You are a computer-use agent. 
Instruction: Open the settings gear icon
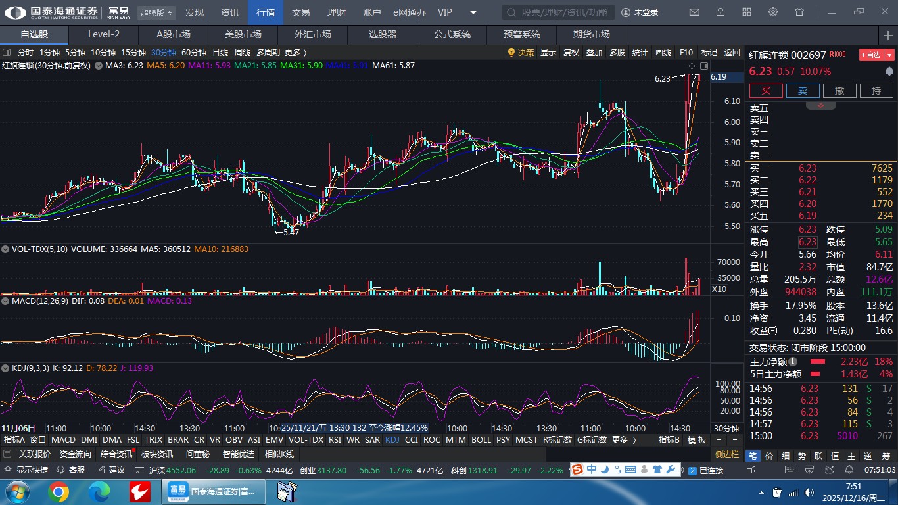pyautogui.click(x=773, y=12)
